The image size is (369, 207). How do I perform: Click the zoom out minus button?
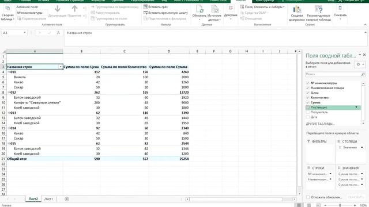325,205
